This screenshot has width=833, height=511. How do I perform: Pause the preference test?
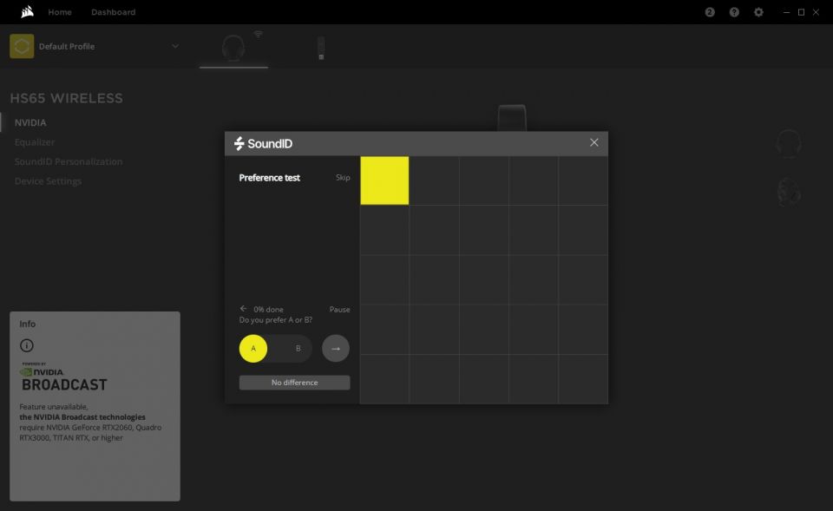coord(339,309)
